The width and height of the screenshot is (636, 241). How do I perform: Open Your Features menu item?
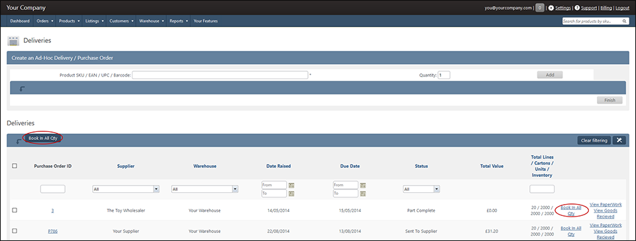205,20
